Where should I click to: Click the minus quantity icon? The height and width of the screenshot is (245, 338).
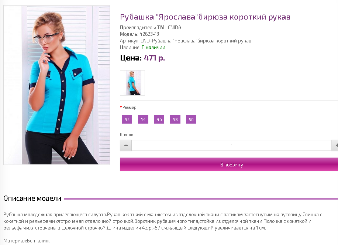[126, 145]
